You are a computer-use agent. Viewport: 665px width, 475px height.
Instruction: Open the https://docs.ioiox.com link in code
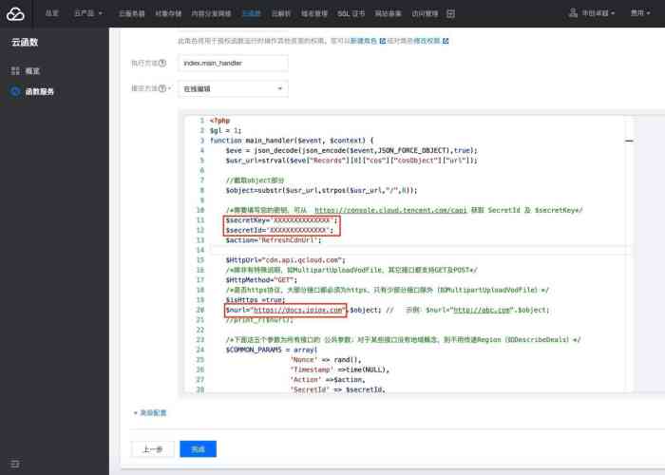(x=297, y=310)
